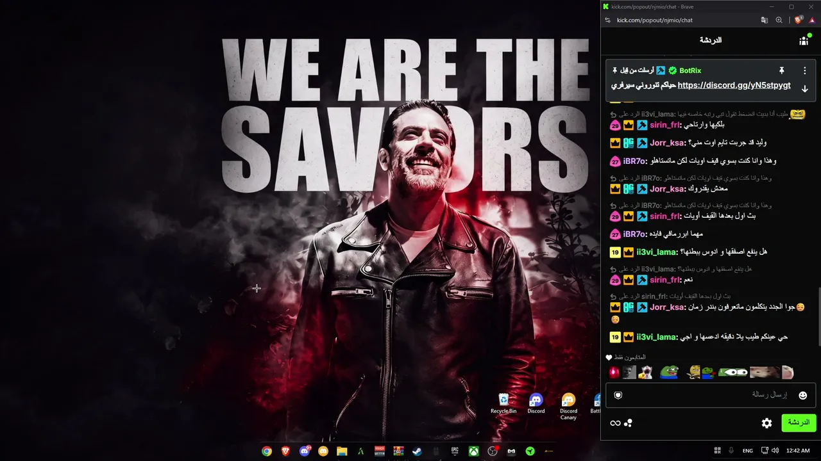821x461 pixels.
Task: Click Brave site settings icon in address bar
Action: [x=608, y=20]
